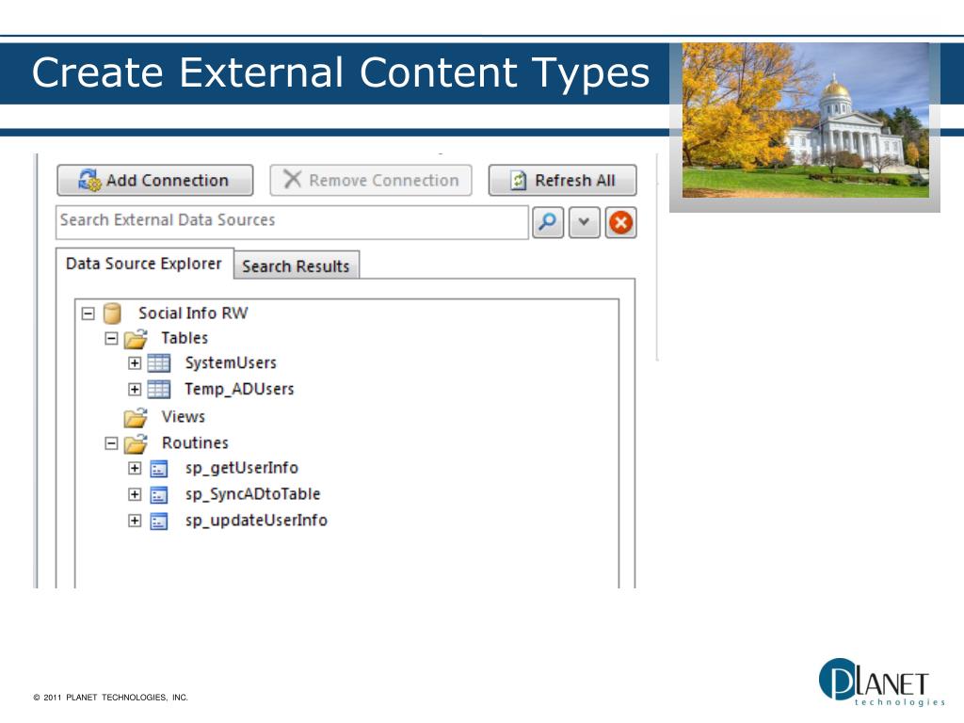Select the Temp_ADUsers label
964x723 pixels.
pos(239,389)
